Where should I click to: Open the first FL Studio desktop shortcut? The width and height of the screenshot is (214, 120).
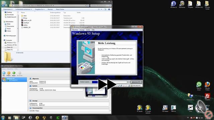139,108
